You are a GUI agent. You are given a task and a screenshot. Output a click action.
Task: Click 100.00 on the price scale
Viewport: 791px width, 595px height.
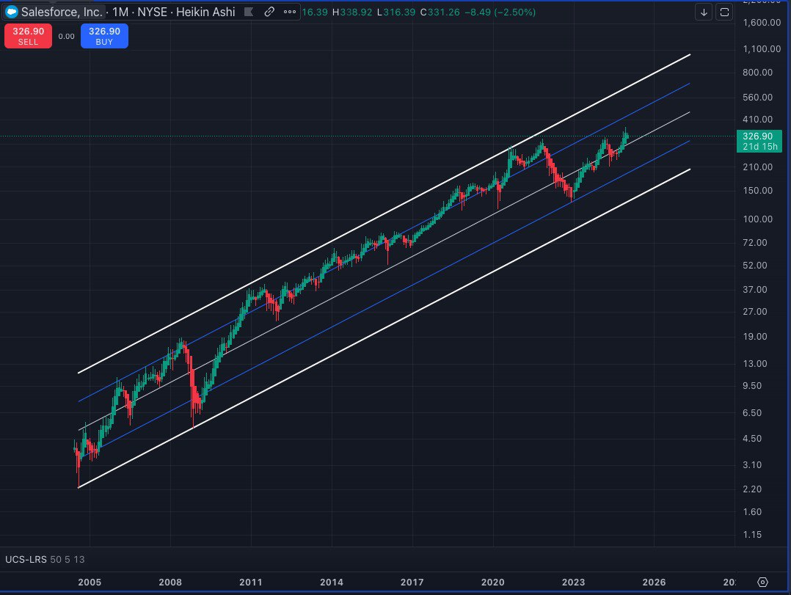(x=757, y=219)
